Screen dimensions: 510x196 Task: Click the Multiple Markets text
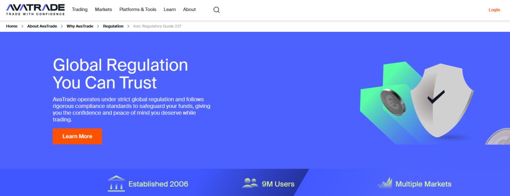point(423,184)
